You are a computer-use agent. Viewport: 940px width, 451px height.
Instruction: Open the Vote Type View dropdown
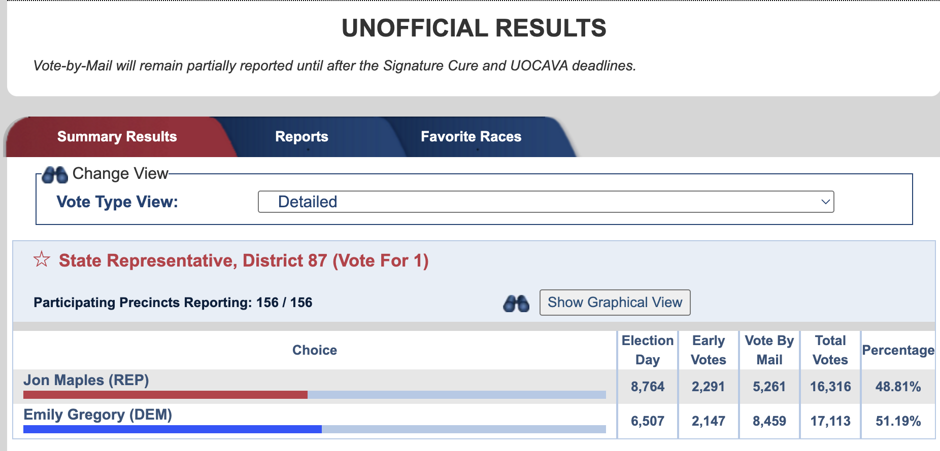tap(545, 202)
